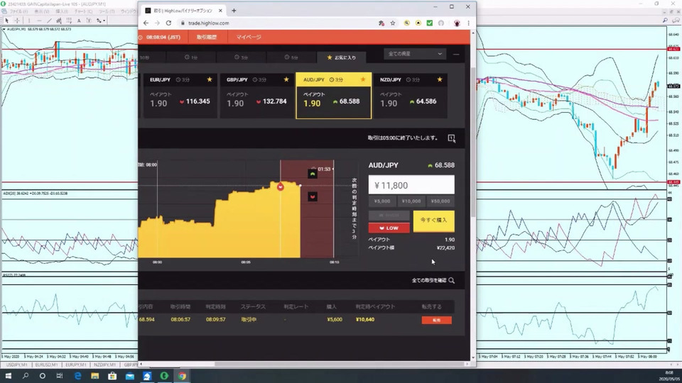The width and height of the screenshot is (682, 383).
Task: Switch to MetaTrader green taskbar icon
Action: point(164,376)
